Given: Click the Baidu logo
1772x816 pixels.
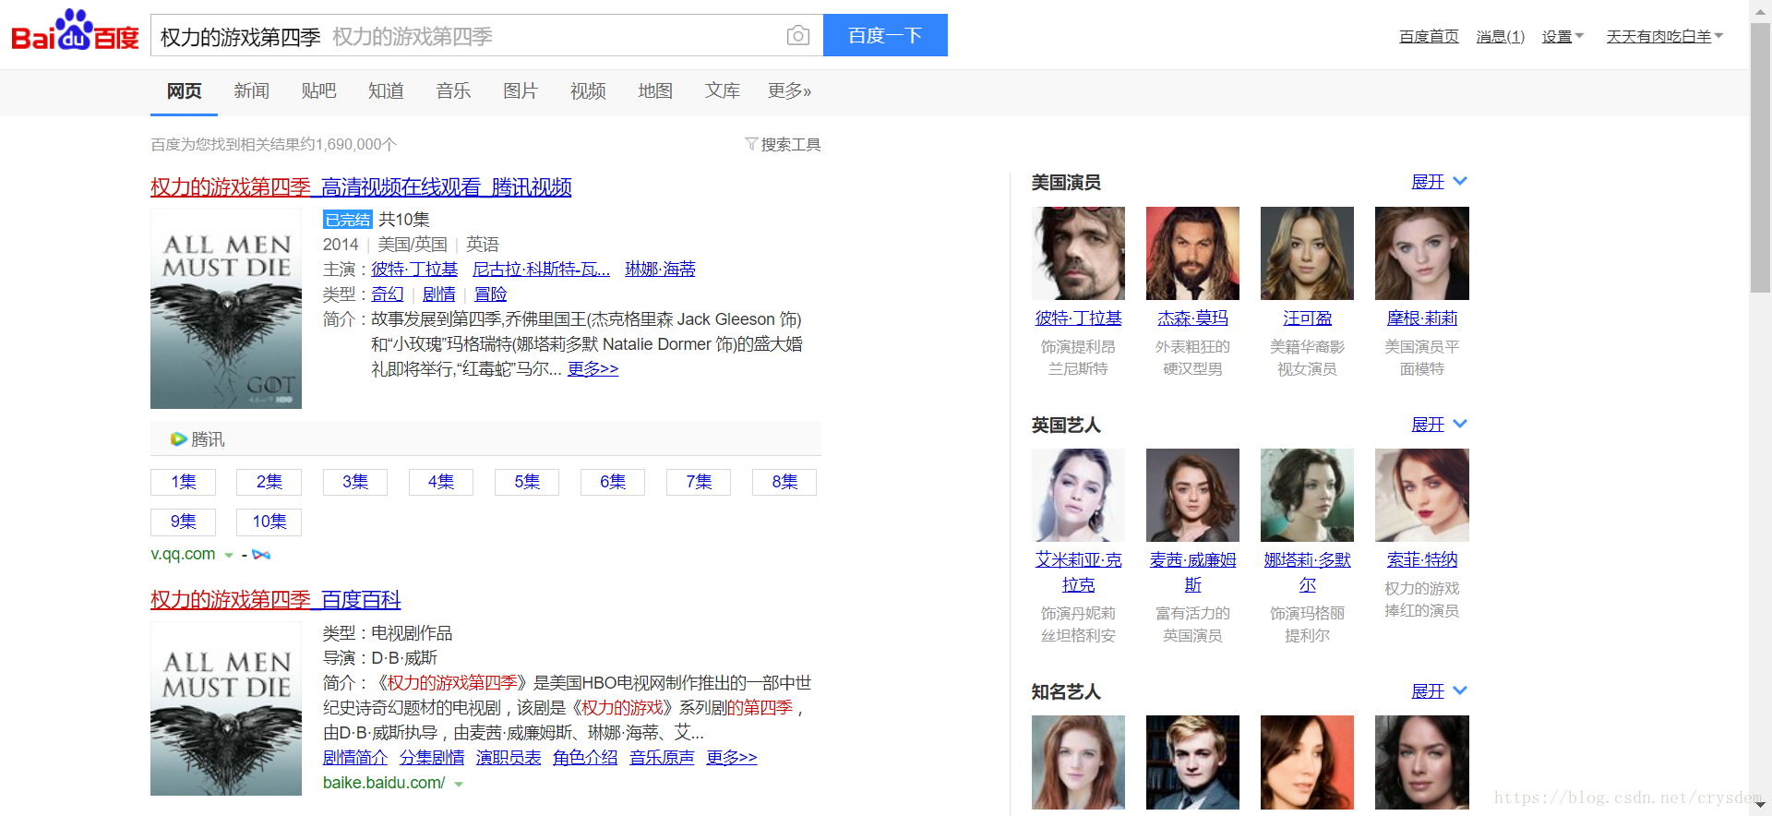Looking at the screenshot, I should click(x=75, y=30).
